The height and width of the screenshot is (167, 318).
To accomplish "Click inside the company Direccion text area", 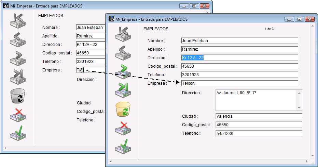I will (x=256, y=100).
